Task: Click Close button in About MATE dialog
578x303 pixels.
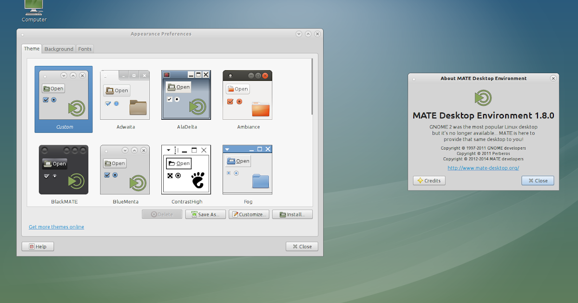Action: pos(538,181)
